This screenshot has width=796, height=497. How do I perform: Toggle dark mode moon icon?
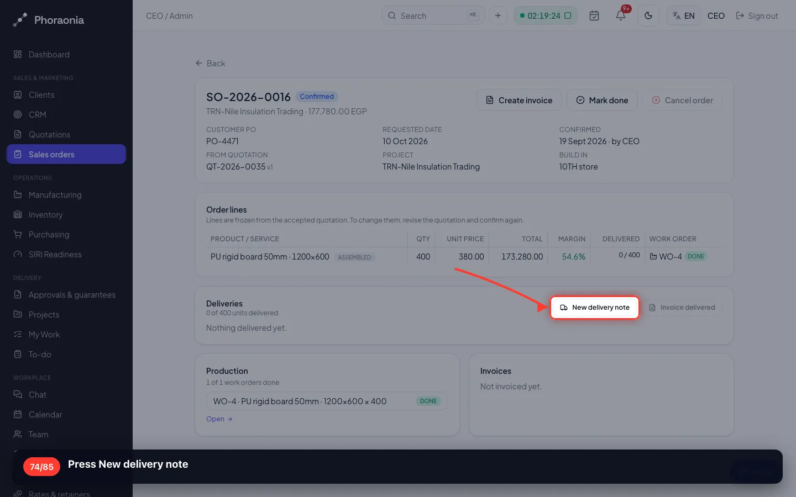[x=648, y=15]
